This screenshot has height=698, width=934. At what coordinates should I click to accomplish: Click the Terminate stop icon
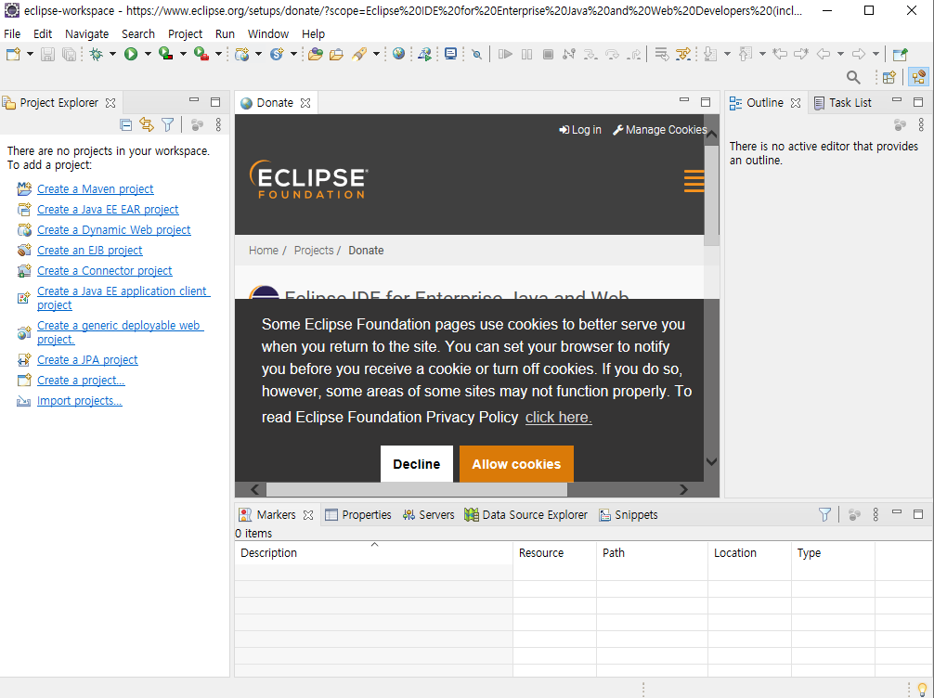548,54
